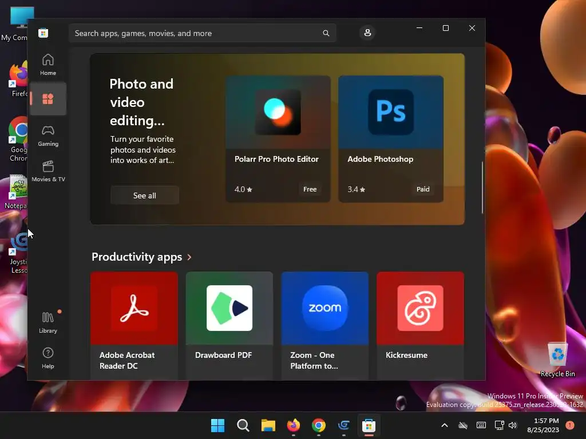Open the Adobe Photoshop card
This screenshot has height=439, width=586.
click(390, 139)
